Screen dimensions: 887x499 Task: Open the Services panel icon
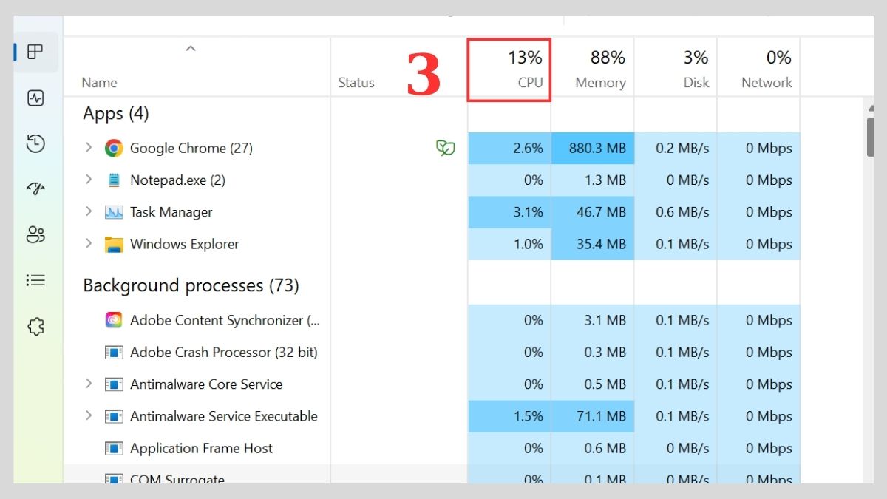[37, 325]
